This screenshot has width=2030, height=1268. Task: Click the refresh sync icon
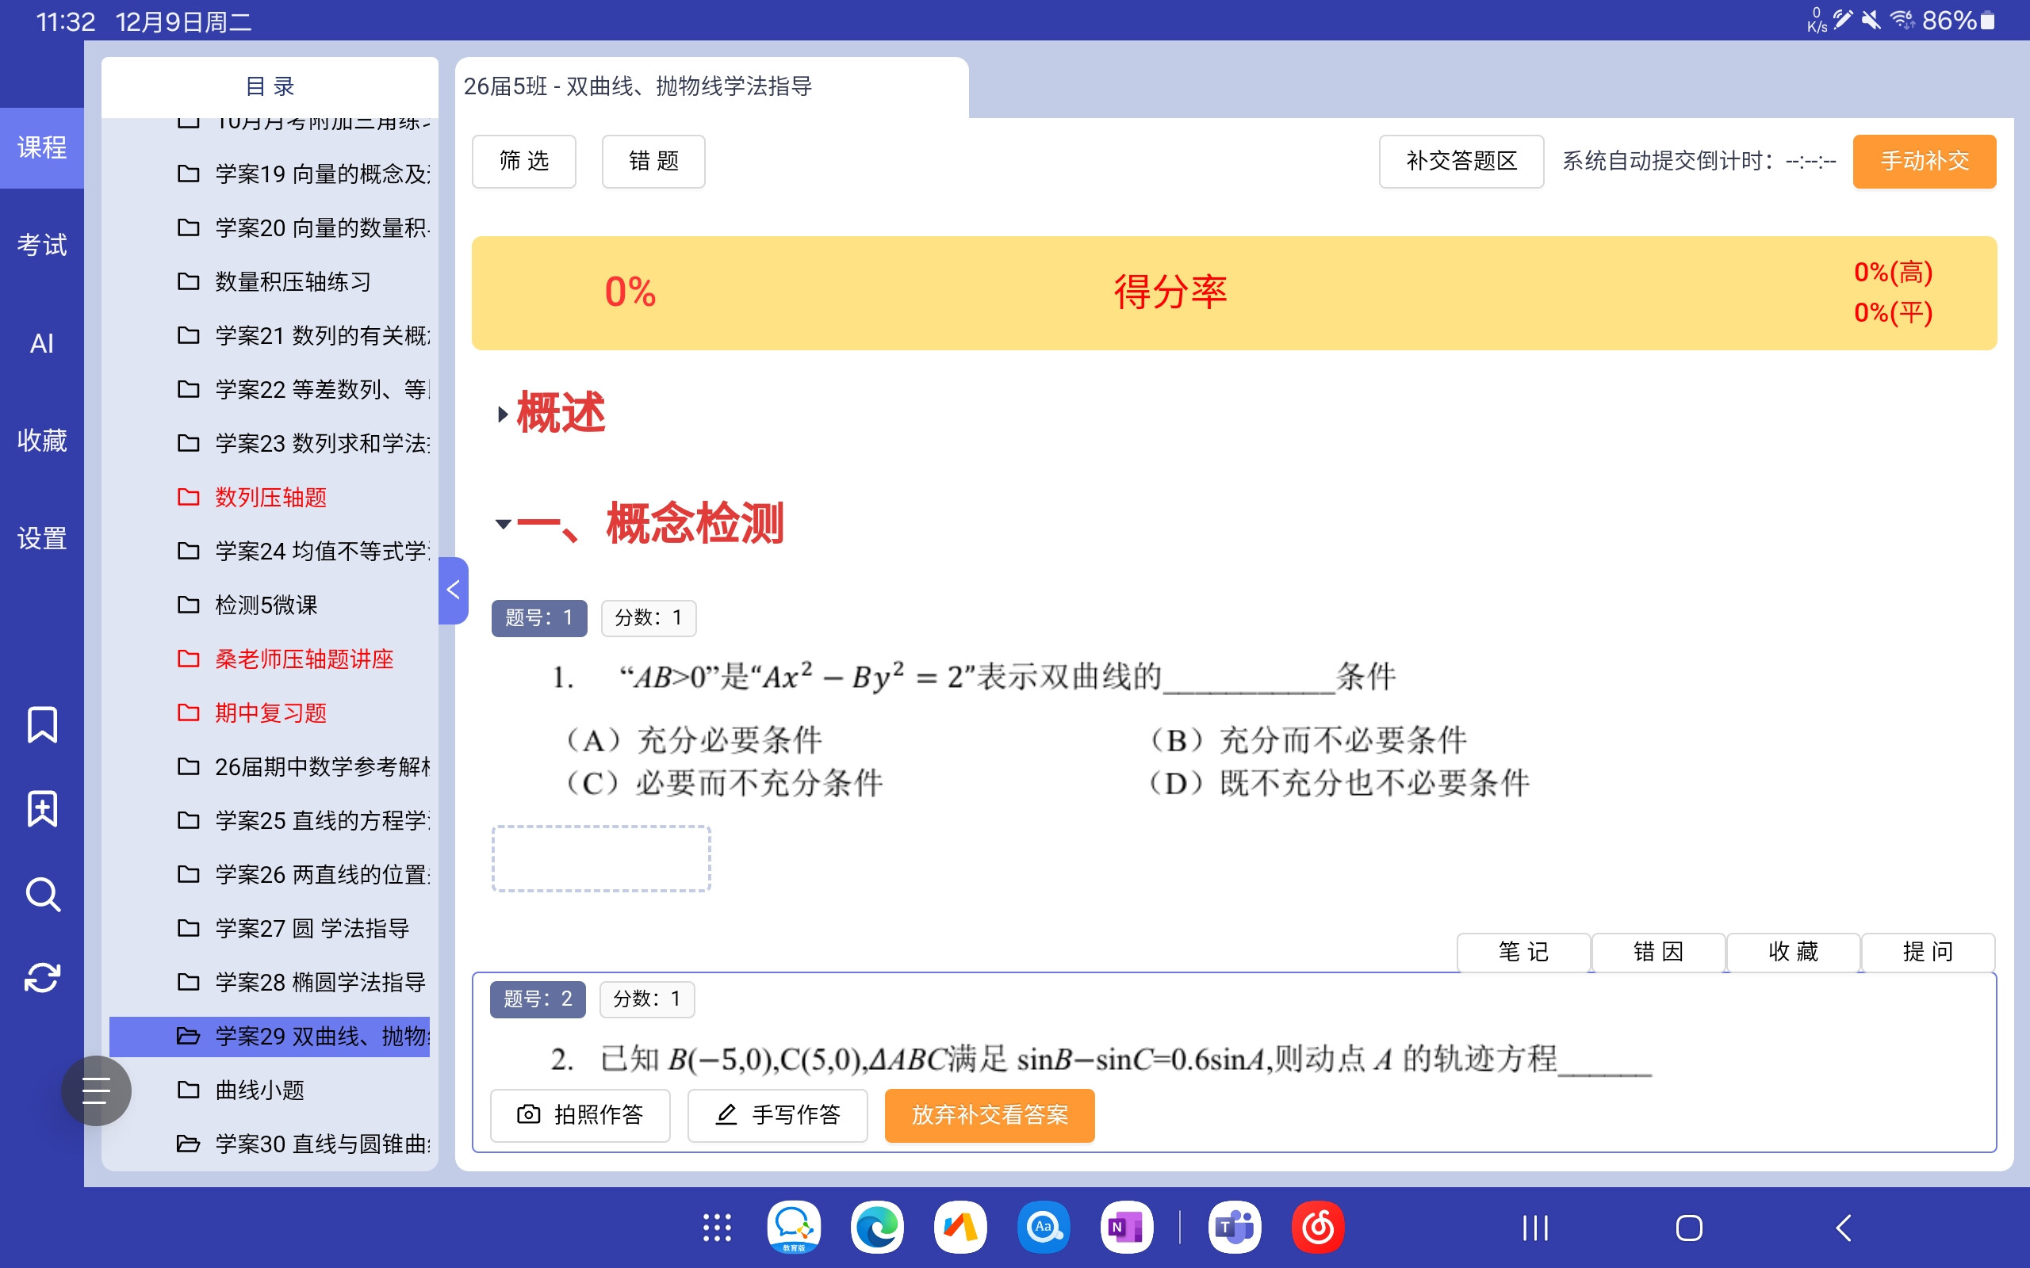pyautogui.click(x=42, y=978)
